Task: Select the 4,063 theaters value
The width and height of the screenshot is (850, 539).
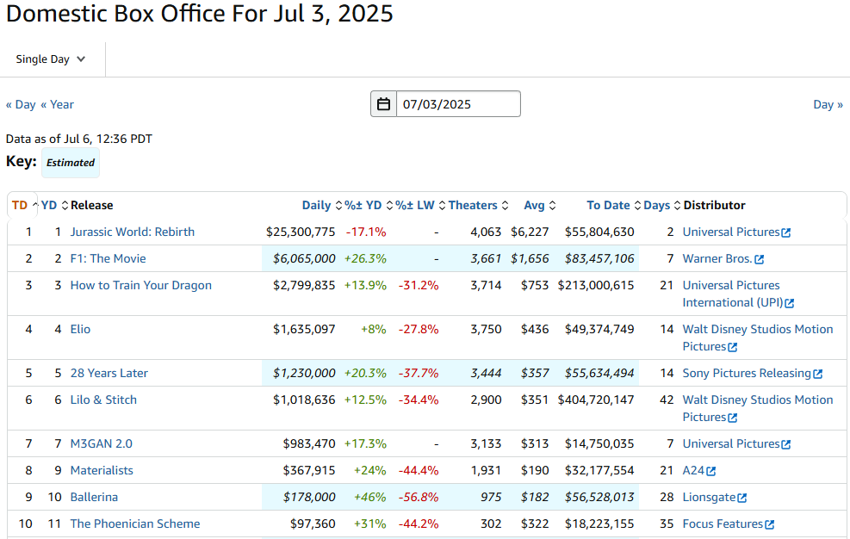Action: click(x=486, y=232)
